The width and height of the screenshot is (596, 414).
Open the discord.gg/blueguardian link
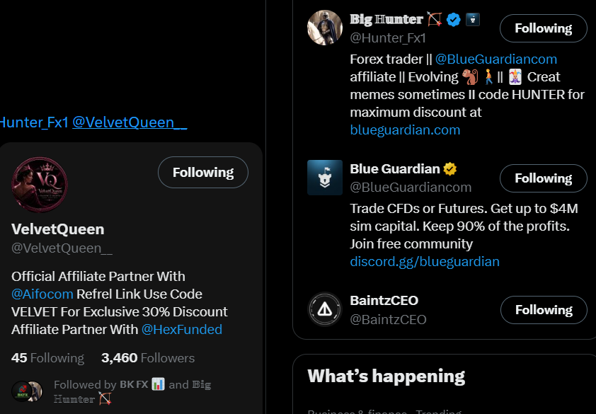point(425,262)
